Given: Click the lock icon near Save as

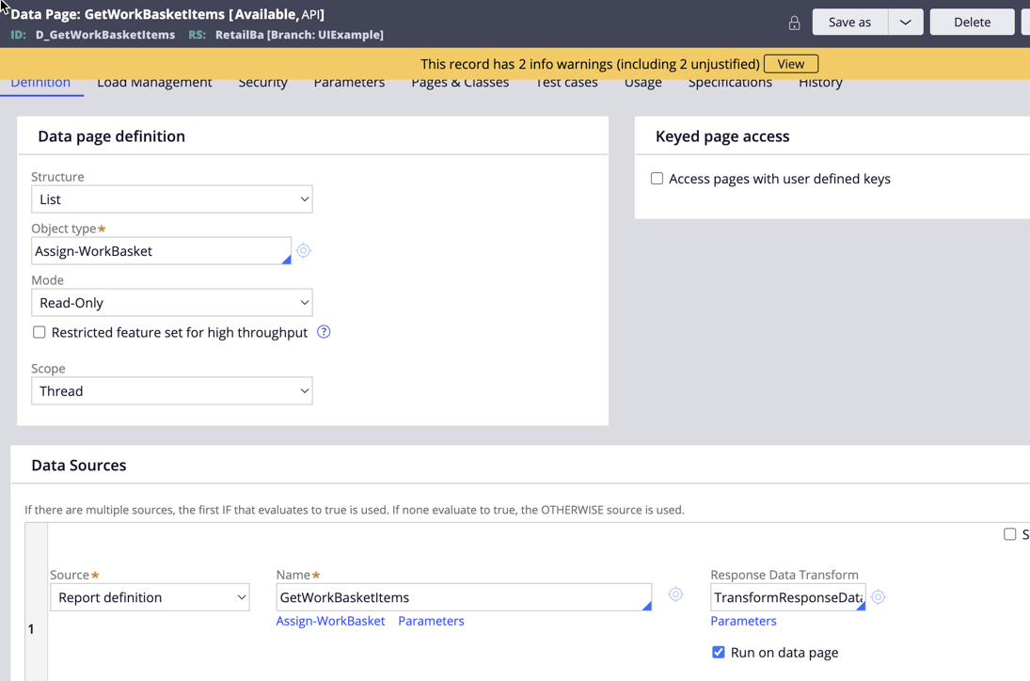Looking at the screenshot, I should [x=794, y=23].
